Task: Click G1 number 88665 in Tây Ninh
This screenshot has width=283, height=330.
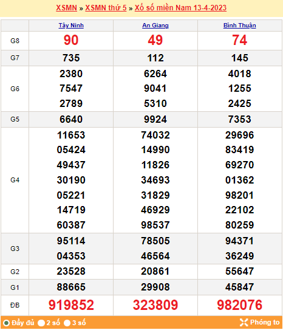Action: [x=71, y=287]
